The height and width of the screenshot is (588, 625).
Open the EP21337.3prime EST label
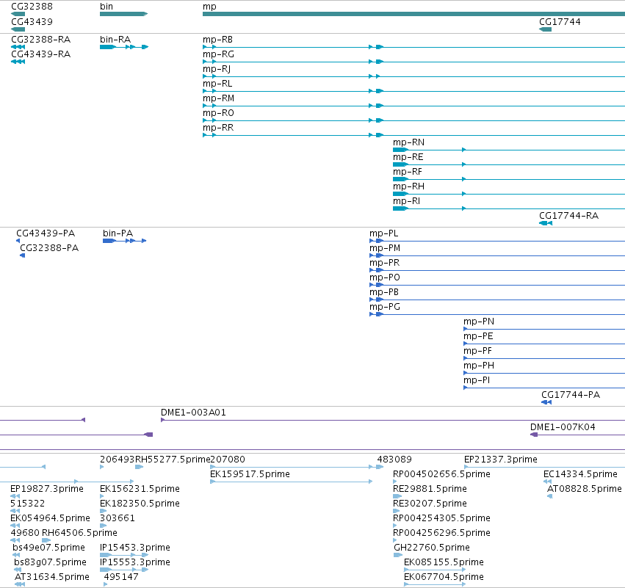[501, 460]
